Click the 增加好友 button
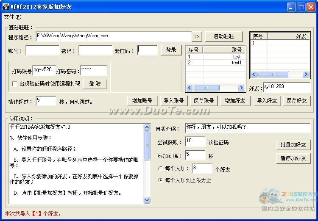 coord(235,101)
